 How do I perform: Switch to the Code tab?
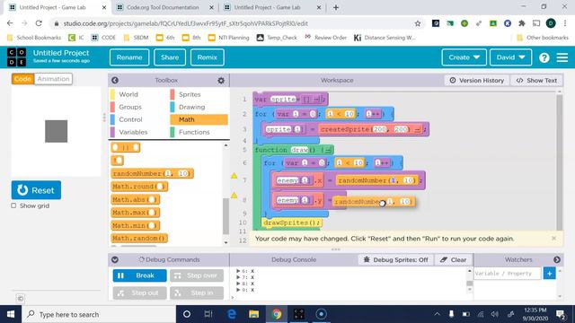(x=22, y=79)
